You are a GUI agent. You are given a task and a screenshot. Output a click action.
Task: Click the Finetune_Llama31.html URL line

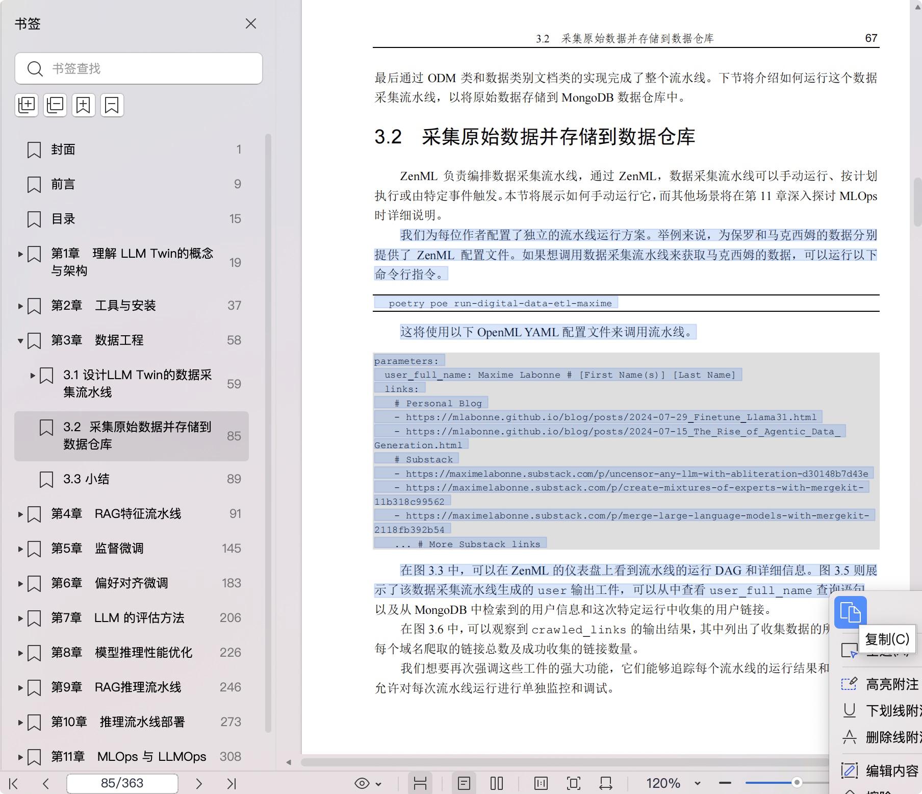[x=606, y=417]
